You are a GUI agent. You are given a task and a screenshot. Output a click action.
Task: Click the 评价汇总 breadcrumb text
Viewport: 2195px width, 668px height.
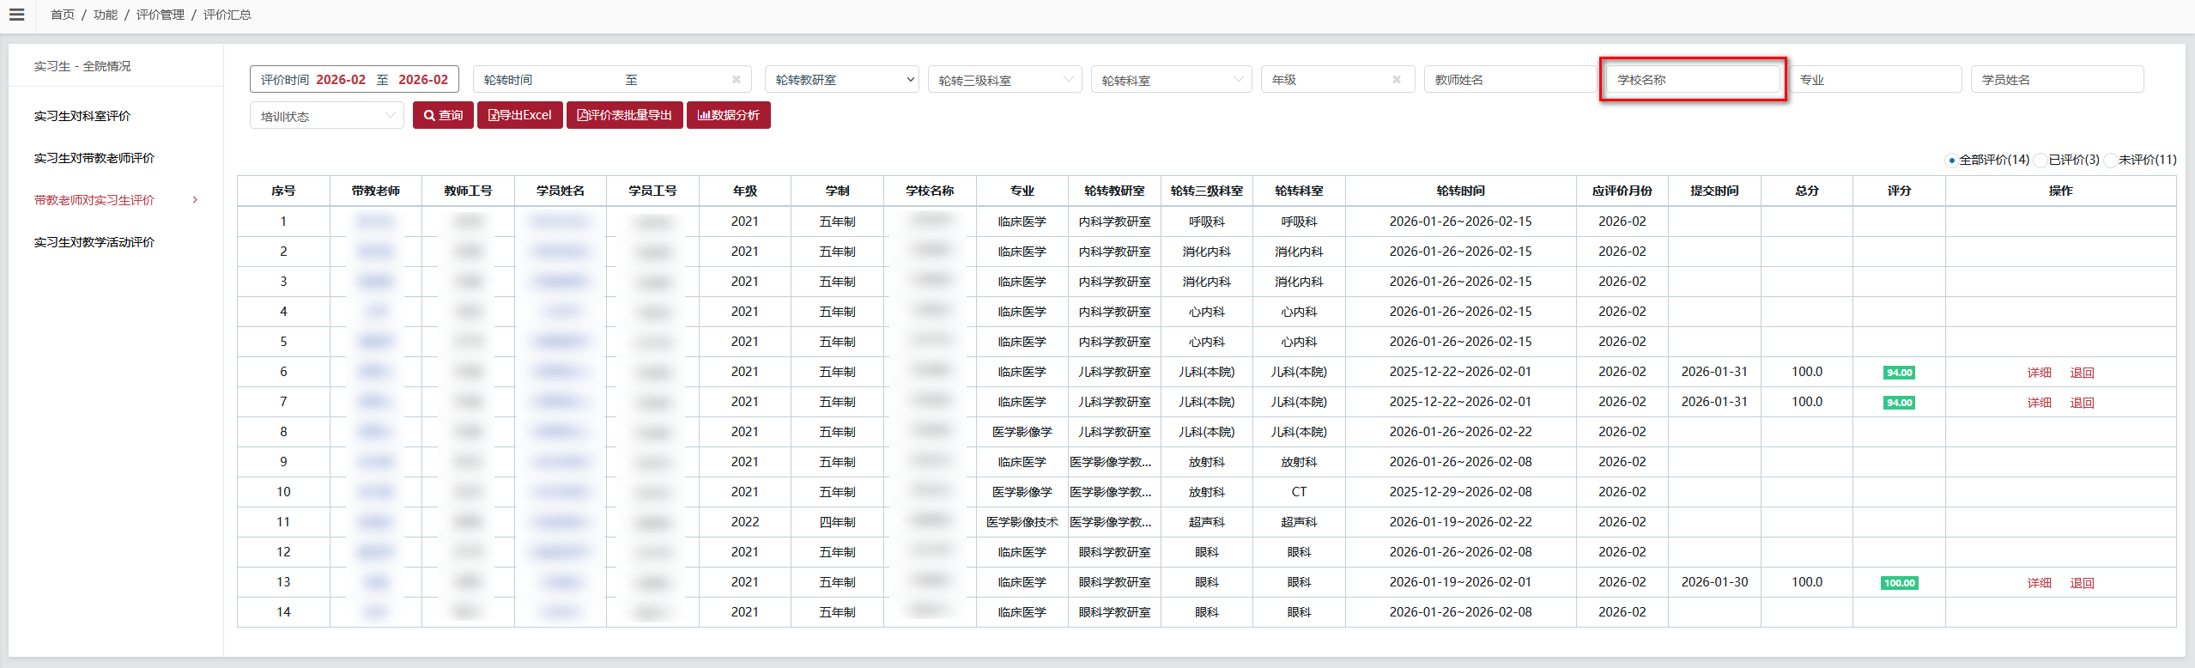point(227,15)
